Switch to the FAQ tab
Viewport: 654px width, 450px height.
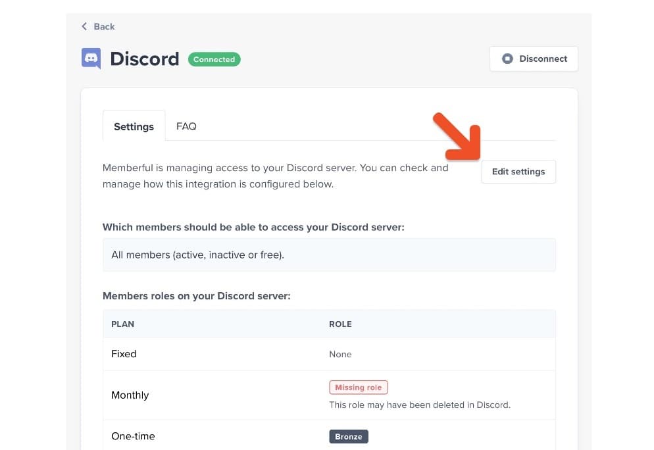pos(186,126)
